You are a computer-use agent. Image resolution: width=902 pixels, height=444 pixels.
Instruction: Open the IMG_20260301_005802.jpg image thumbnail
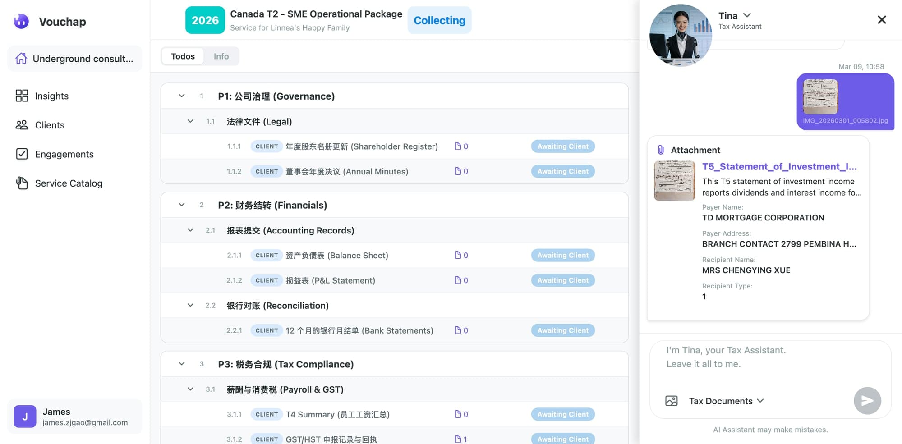[x=820, y=96]
